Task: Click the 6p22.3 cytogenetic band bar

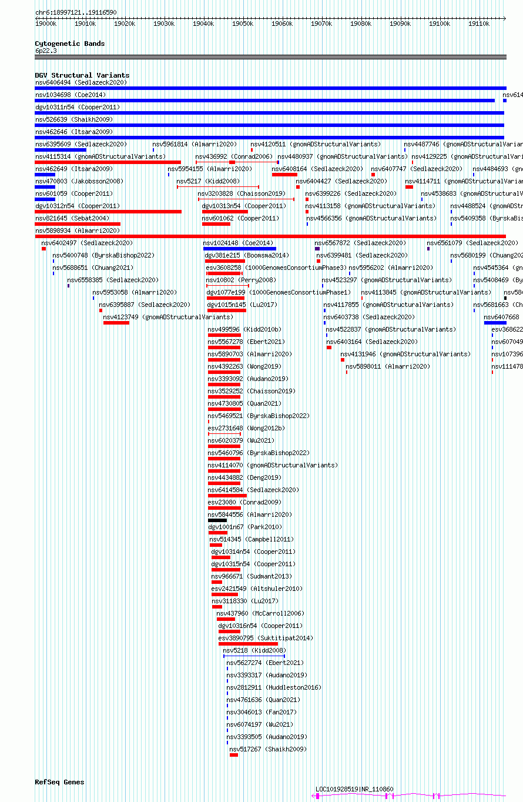Action: click(270, 57)
